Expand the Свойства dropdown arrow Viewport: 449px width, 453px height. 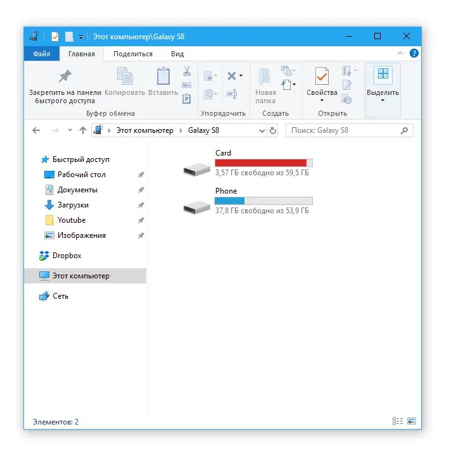pos(322,100)
